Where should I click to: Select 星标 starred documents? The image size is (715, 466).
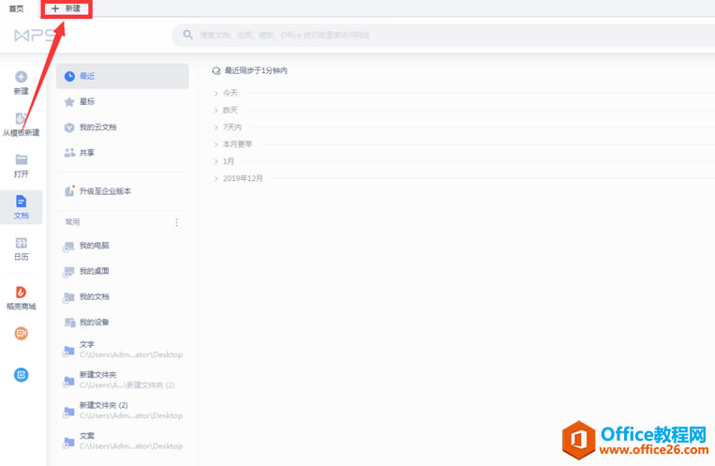pos(122,101)
